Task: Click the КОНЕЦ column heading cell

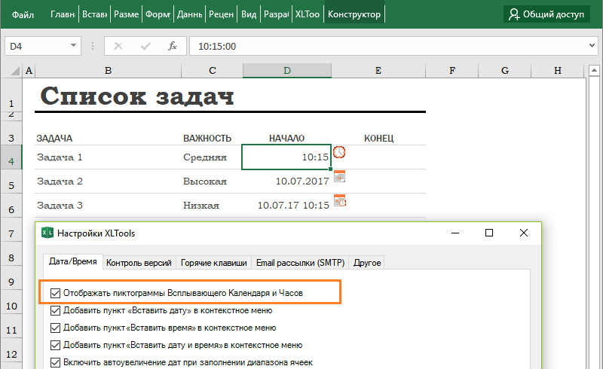Action: click(379, 138)
